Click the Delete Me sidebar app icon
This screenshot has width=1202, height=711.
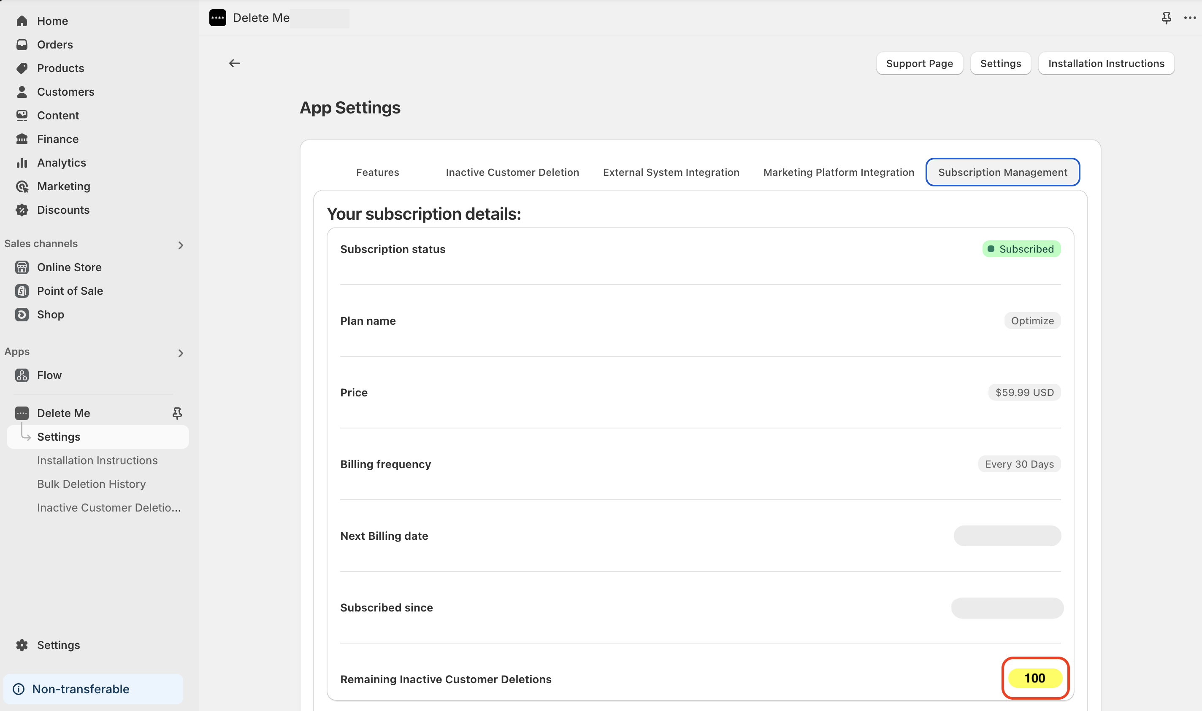coord(22,413)
